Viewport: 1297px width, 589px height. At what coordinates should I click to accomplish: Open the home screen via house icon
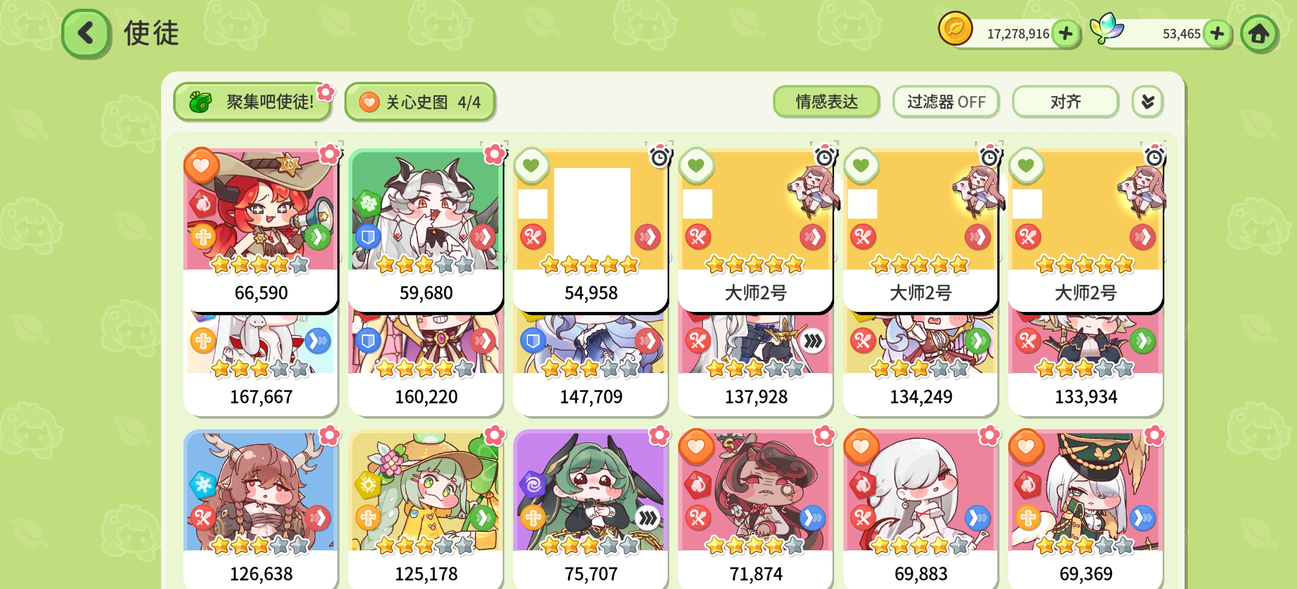coord(1259,34)
